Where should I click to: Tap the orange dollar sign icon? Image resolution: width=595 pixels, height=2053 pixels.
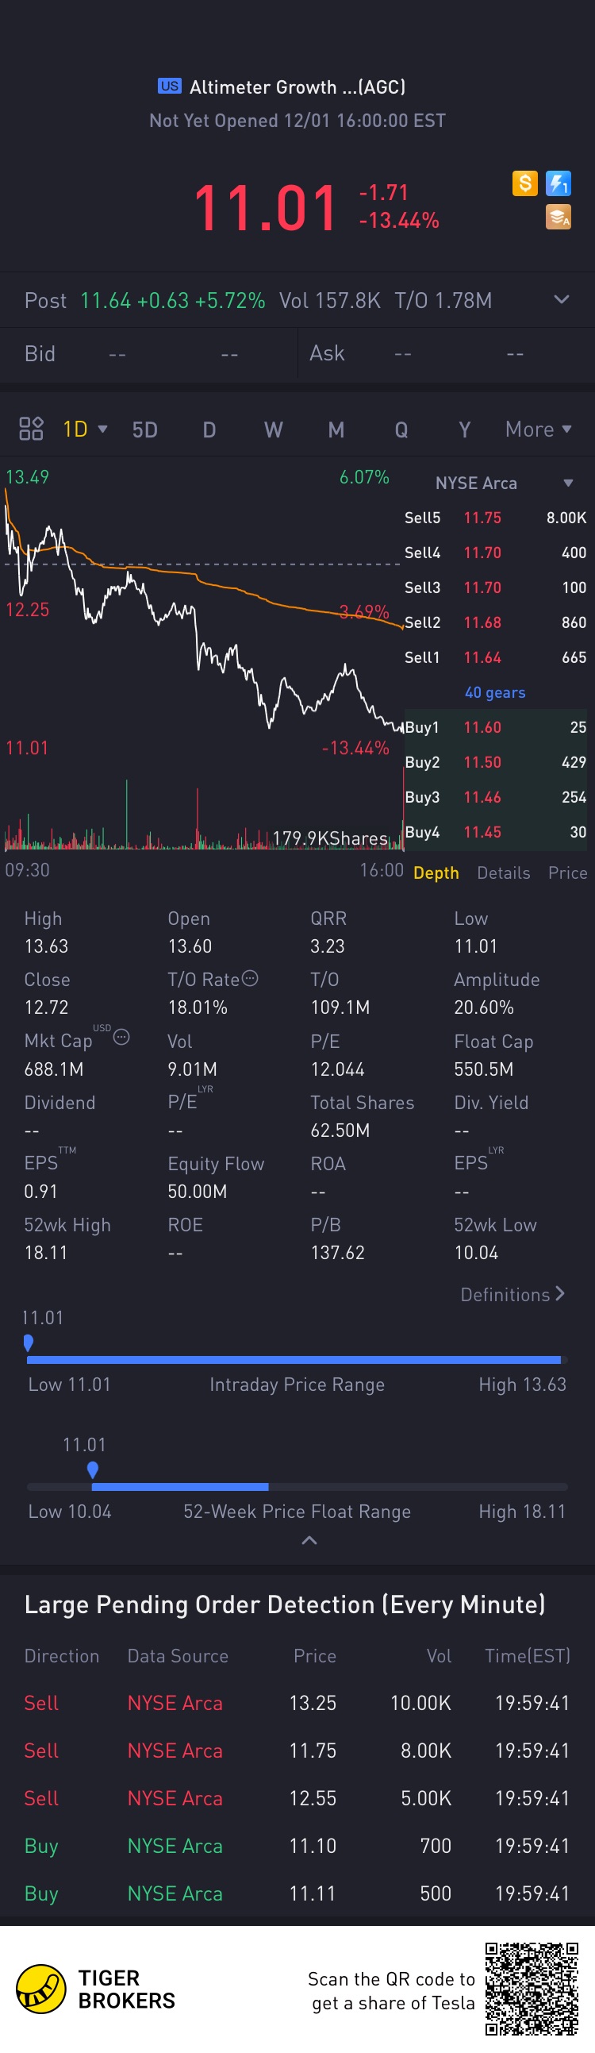coord(525,183)
